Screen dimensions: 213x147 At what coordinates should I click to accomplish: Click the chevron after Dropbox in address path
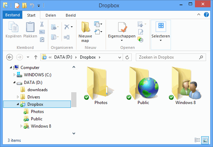100,57
